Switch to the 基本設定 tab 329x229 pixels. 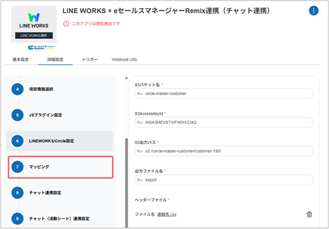point(21,59)
